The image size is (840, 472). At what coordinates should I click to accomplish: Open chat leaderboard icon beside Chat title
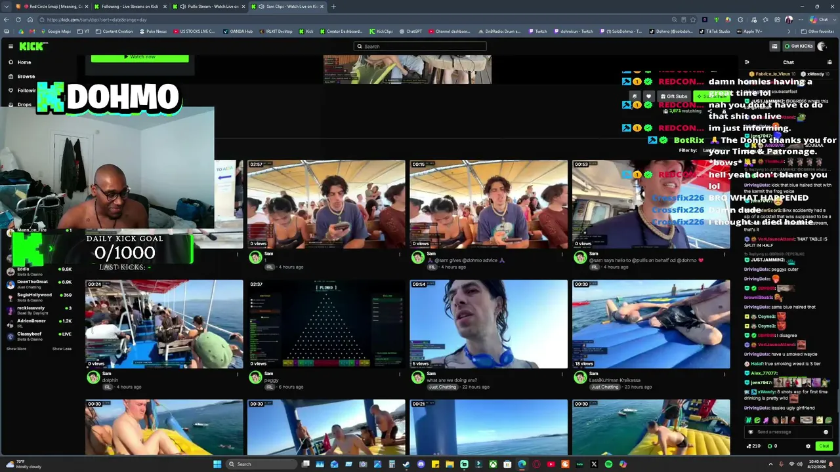pyautogui.click(x=829, y=62)
